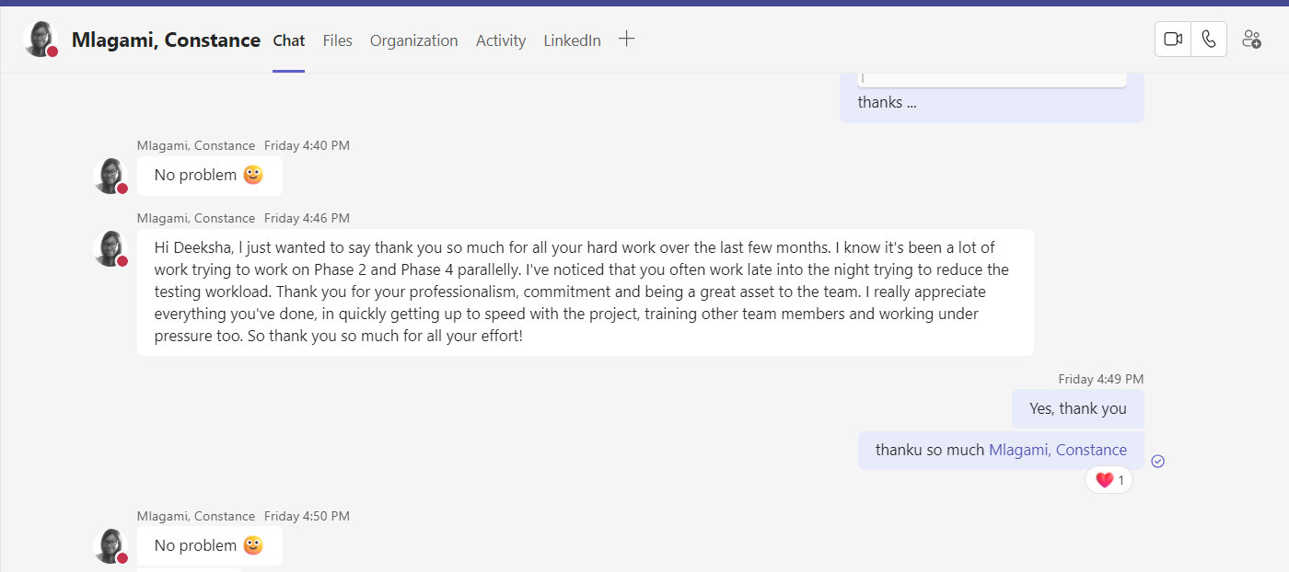Click the long thank-you message from Constance
This screenshot has width=1289, height=572.
(x=586, y=292)
